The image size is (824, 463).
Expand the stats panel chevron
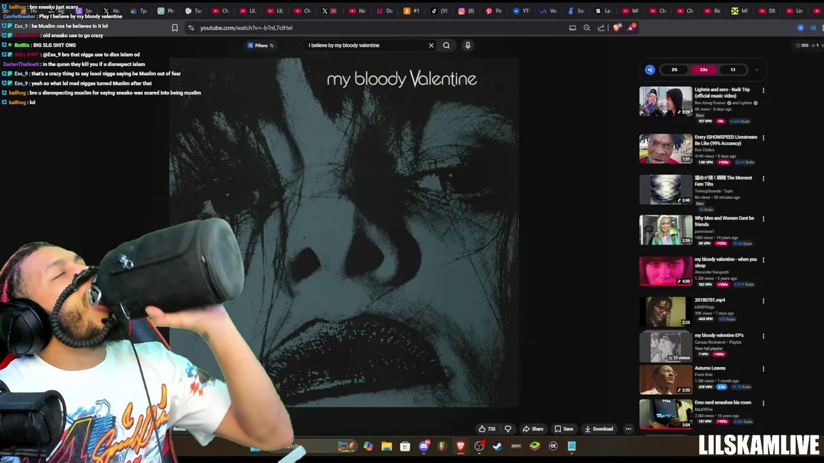tap(756, 69)
